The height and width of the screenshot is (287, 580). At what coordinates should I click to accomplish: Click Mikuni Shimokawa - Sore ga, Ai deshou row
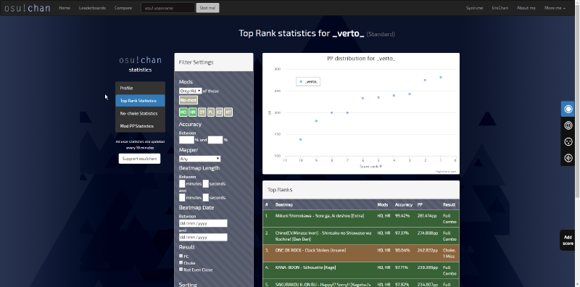pyautogui.click(x=361, y=219)
